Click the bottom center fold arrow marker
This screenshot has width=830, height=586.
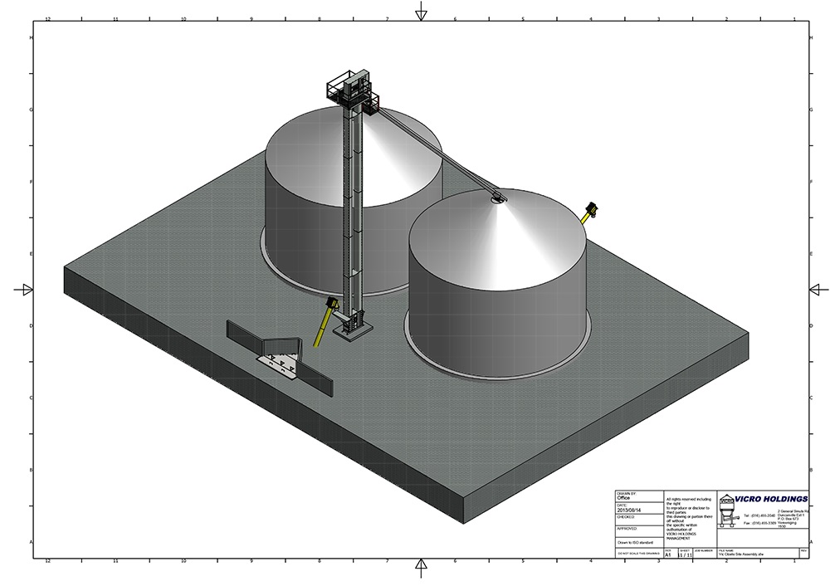(421, 566)
